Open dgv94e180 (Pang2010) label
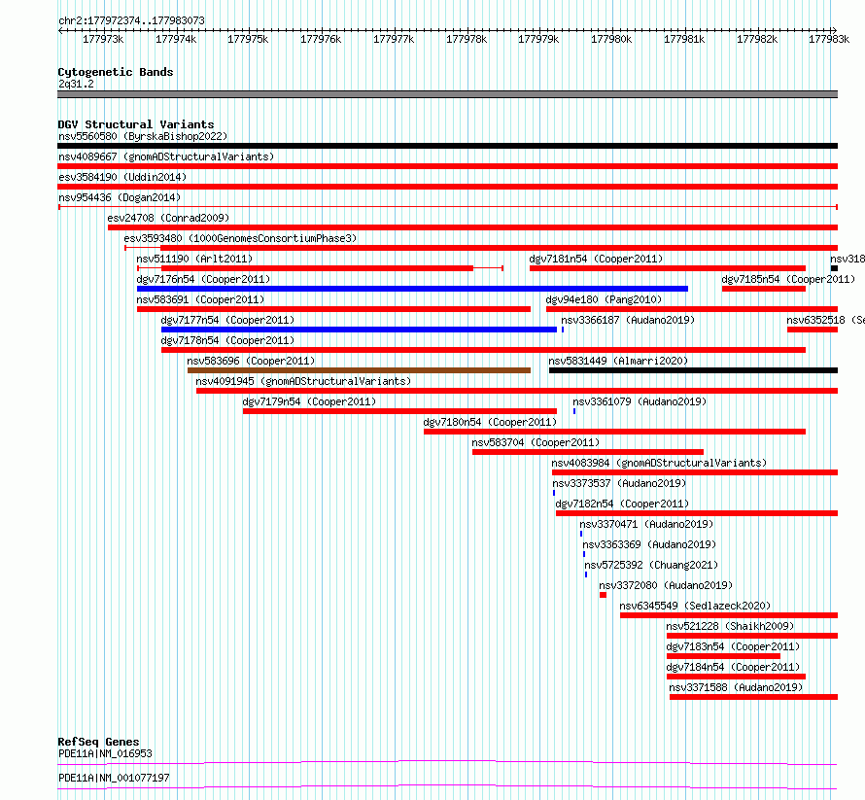 [x=604, y=299]
